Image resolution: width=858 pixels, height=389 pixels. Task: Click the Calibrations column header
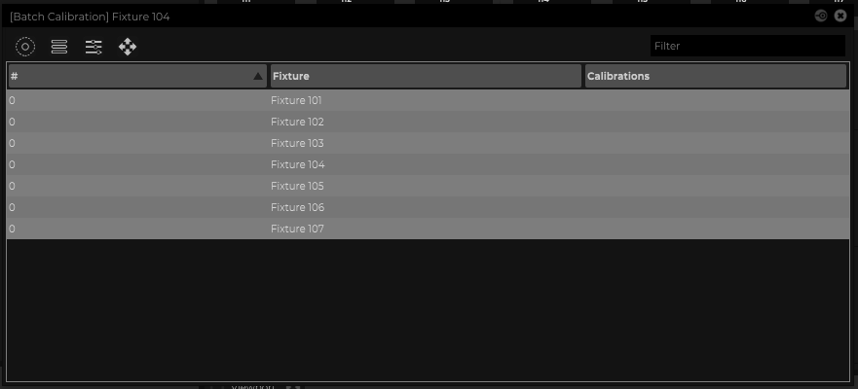(x=715, y=76)
